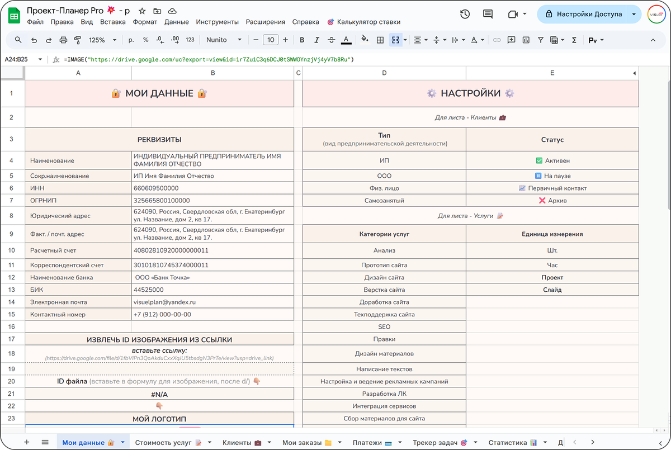Start a video call with the camera icon
This screenshot has height=450, width=671.
point(513,14)
